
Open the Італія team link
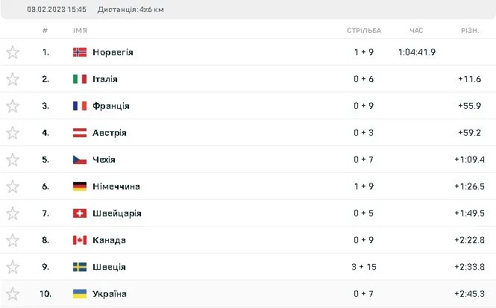(105, 79)
